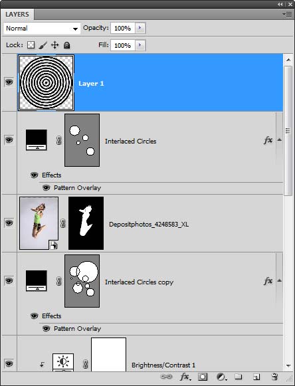The image size is (295, 386).
Task: Hide Depositphotos_4248583_XL layer eye
Action: (9, 223)
